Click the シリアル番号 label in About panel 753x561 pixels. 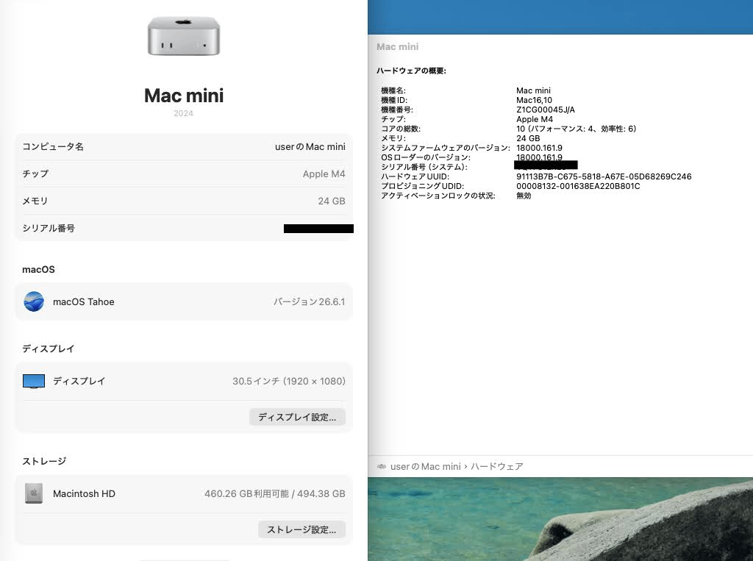click(49, 228)
